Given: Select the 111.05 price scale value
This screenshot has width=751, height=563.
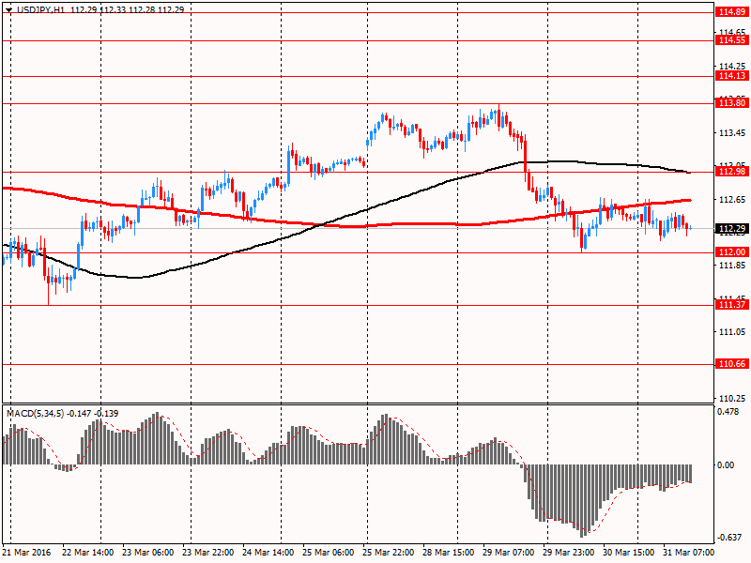Looking at the screenshot, I should 732,332.
